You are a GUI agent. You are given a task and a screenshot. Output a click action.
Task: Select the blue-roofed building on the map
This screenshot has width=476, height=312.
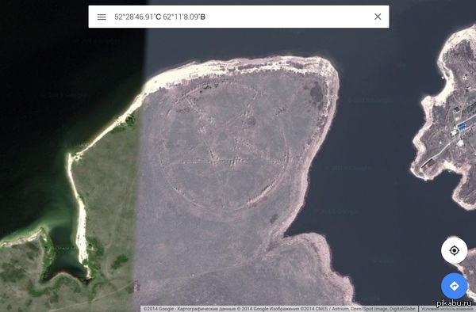coord(462,127)
